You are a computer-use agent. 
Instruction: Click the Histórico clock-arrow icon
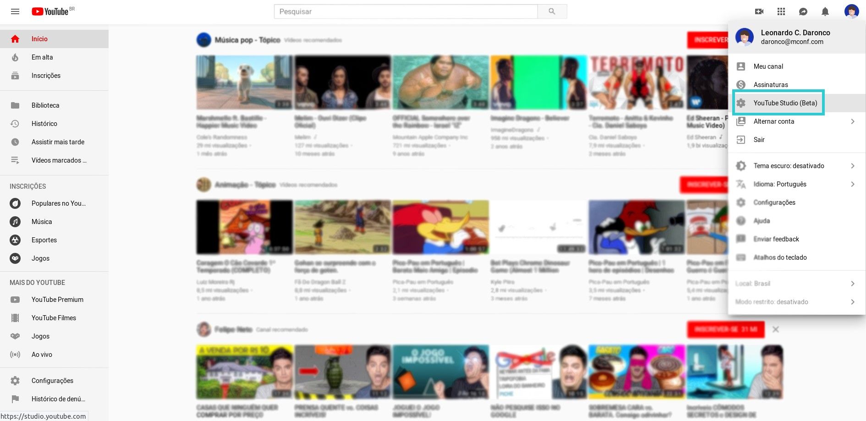(x=15, y=124)
